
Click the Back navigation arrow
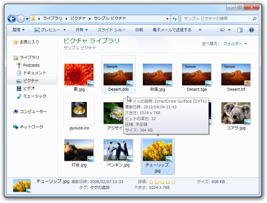(x=11, y=19)
